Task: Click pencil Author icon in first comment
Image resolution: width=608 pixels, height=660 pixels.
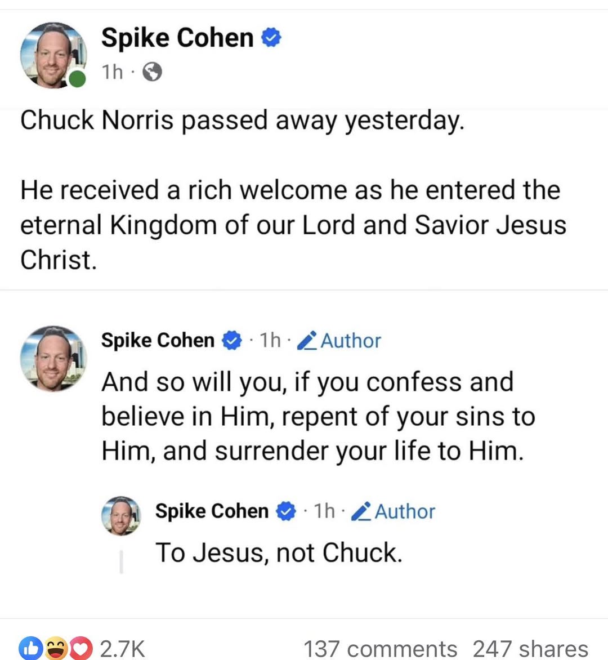Action: point(306,341)
